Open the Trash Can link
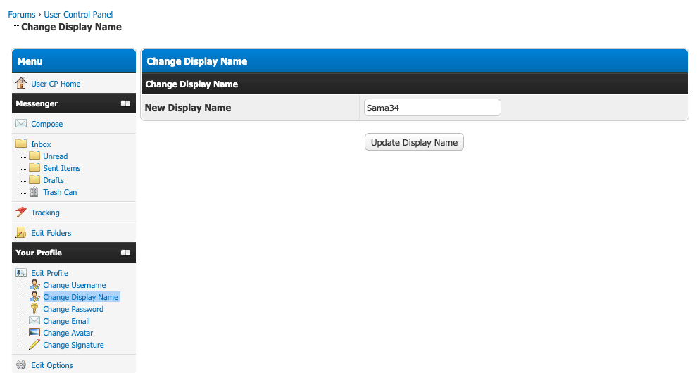 click(60, 192)
